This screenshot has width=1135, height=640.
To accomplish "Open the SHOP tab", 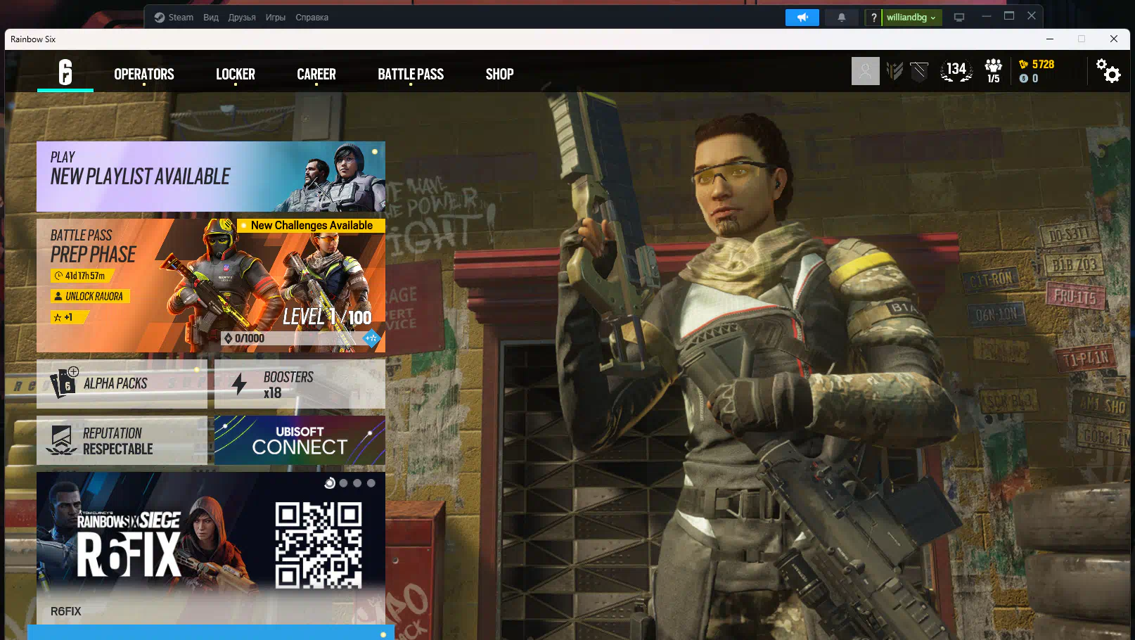I will coord(499,74).
